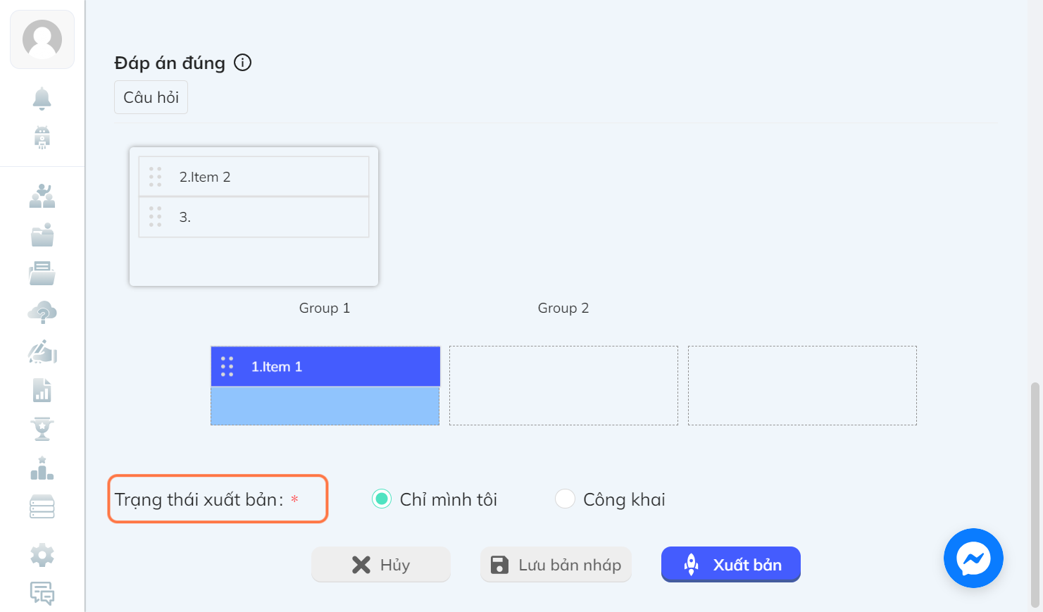The width and height of the screenshot is (1043, 612).
Task: Open the classroom teacher icon in sidebar
Action: point(42,196)
